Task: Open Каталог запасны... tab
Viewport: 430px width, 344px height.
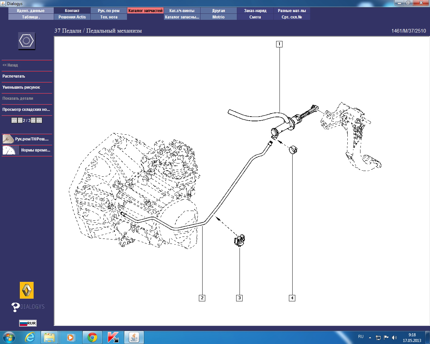Action: (x=182, y=17)
